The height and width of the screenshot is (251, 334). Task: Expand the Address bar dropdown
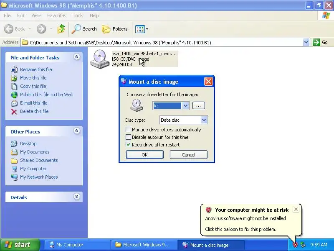coord(306,42)
